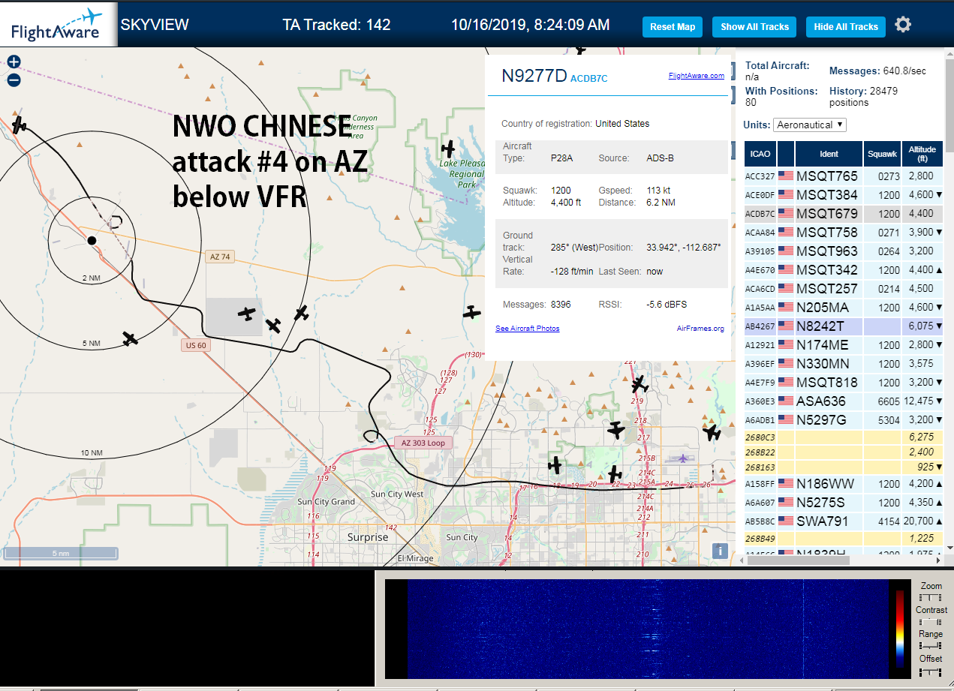Hide all aircraft tracks
Viewport: 954px width, 691px height.
(846, 27)
